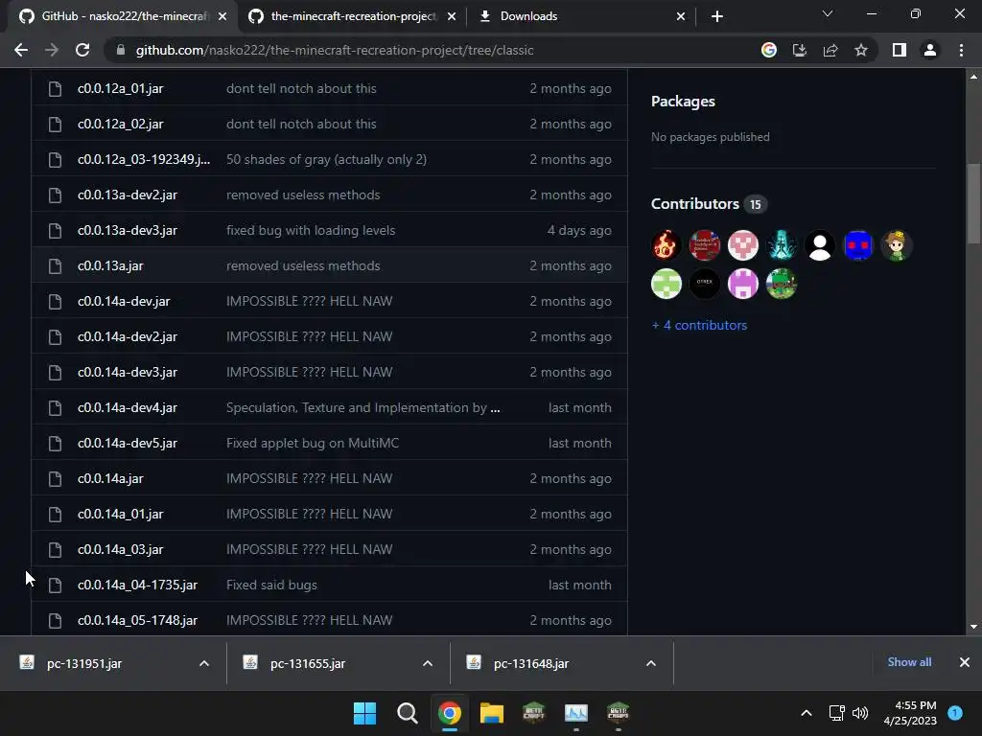This screenshot has height=736, width=982.
Task: Click the page vertical scrollbar thumb
Action: click(973, 203)
